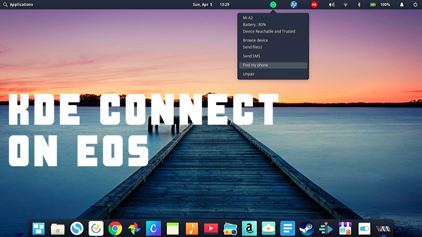Click the 13:29 clock in panel
Image resolution: width=422 pixels, height=237 pixels.
[x=225, y=5]
